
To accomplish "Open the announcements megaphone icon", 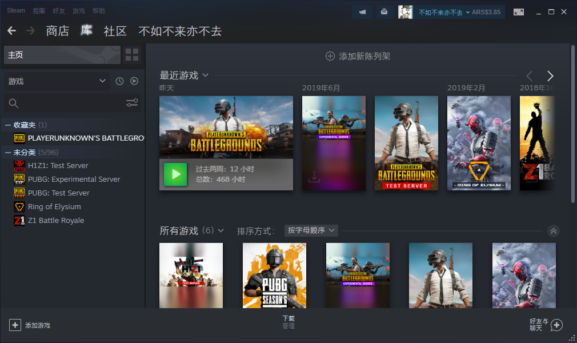I will (362, 12).
